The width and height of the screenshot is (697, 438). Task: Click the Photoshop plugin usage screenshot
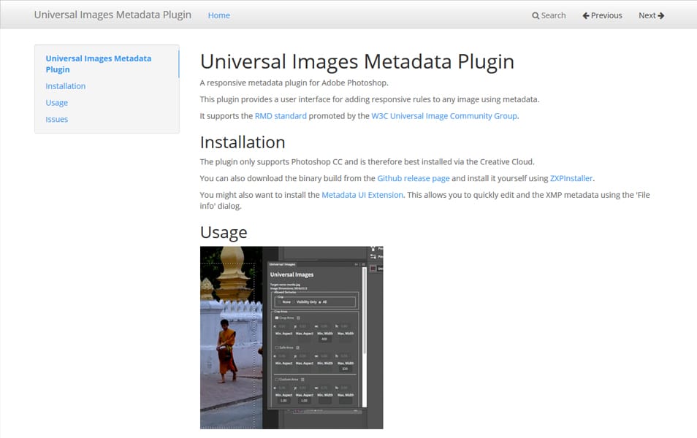292,337
